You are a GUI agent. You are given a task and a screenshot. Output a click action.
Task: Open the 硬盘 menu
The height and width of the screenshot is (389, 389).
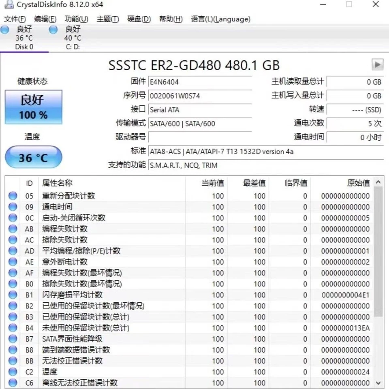coord(139,19)
